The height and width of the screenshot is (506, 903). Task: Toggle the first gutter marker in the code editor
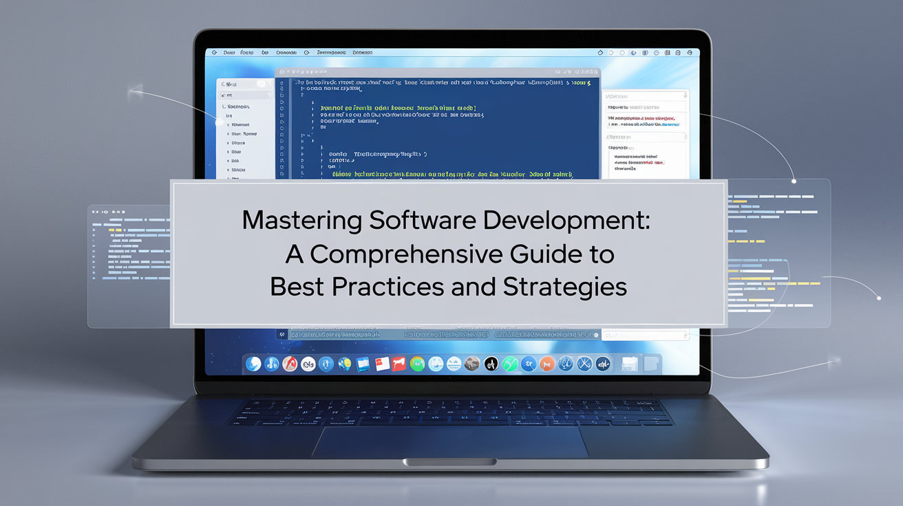coord(281,82)
